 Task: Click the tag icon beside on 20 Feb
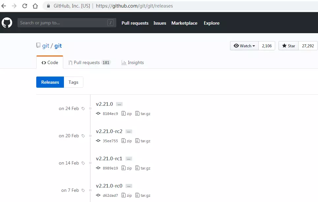point(83,136)
